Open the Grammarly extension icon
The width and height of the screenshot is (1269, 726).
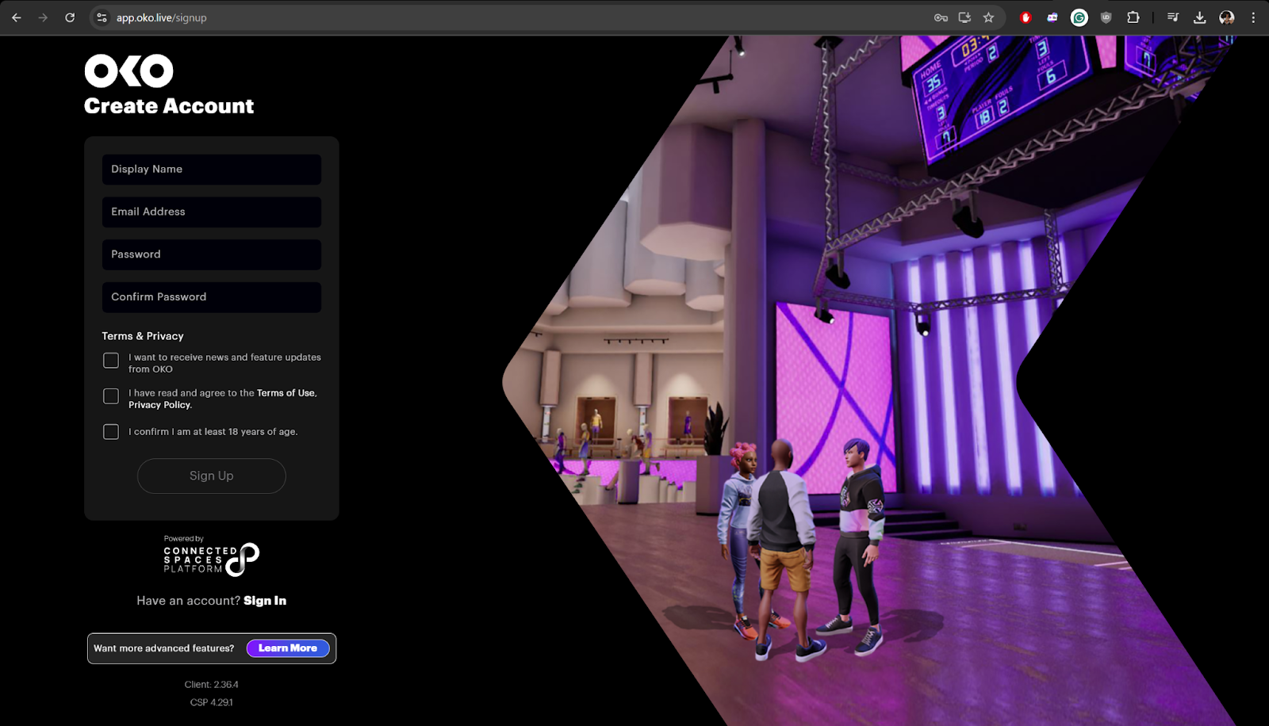(1079, 17)
